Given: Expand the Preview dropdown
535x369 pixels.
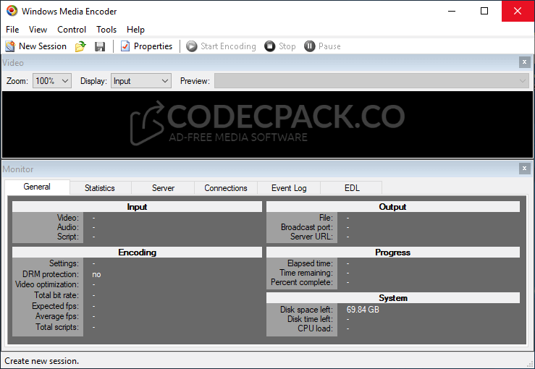Looking at the screenshot, I should [371, 81].
